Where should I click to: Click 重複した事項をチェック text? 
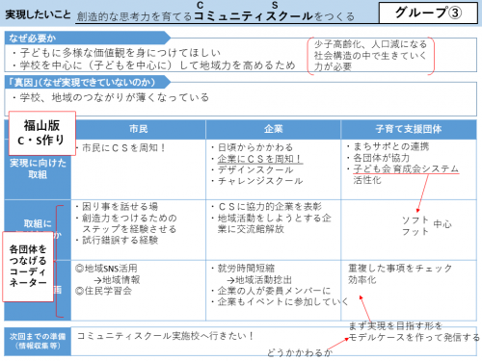tap(400, 268)
